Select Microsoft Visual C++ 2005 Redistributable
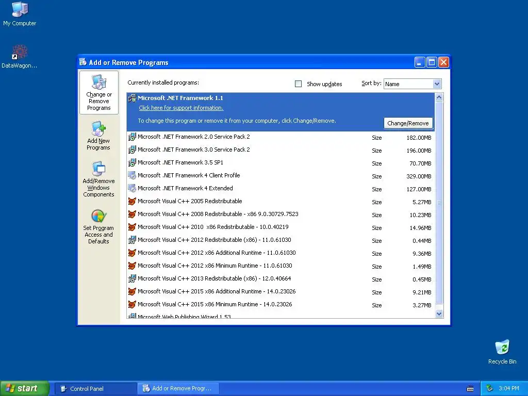Viewport: 528px width, 396px height. pyautogui.click(x=281, y=202)
